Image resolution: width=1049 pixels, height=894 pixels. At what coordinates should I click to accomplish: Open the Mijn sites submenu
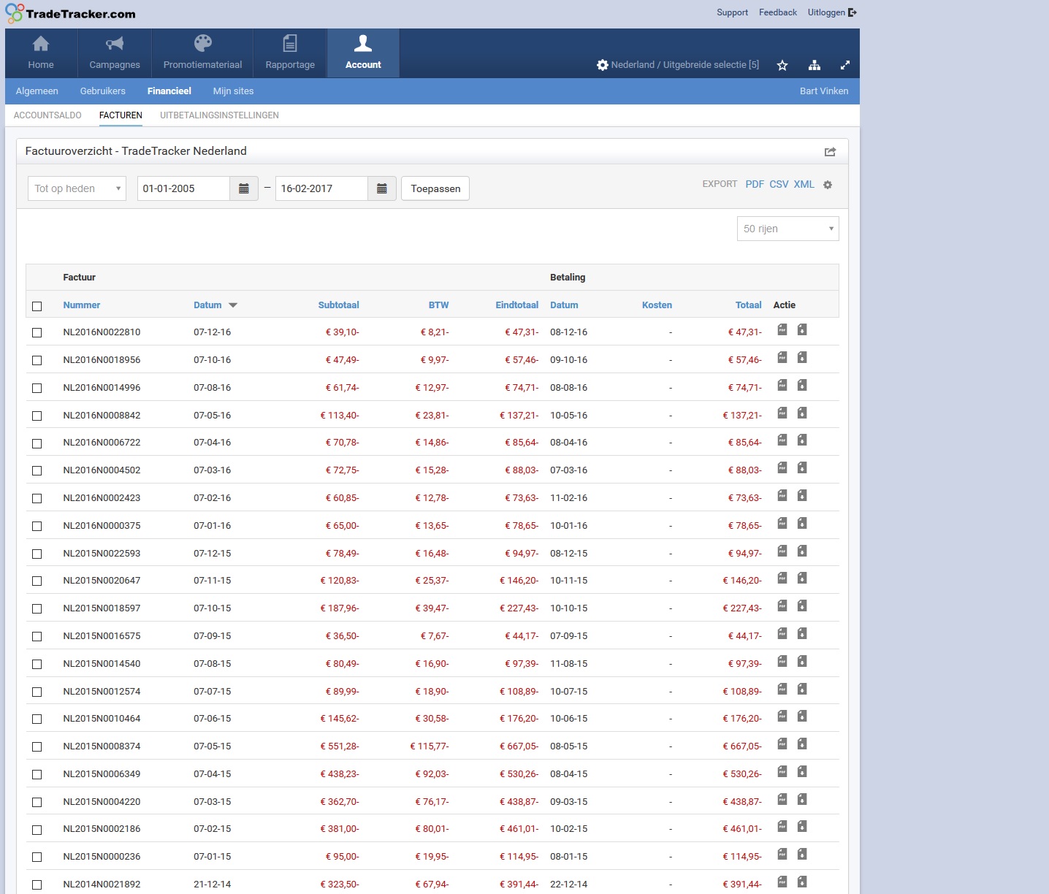click(233, 91)
